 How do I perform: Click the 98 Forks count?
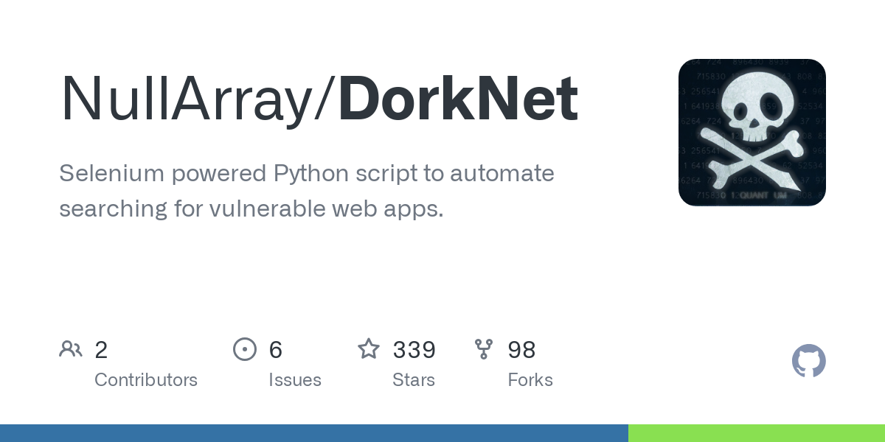[x=521, y=350]
